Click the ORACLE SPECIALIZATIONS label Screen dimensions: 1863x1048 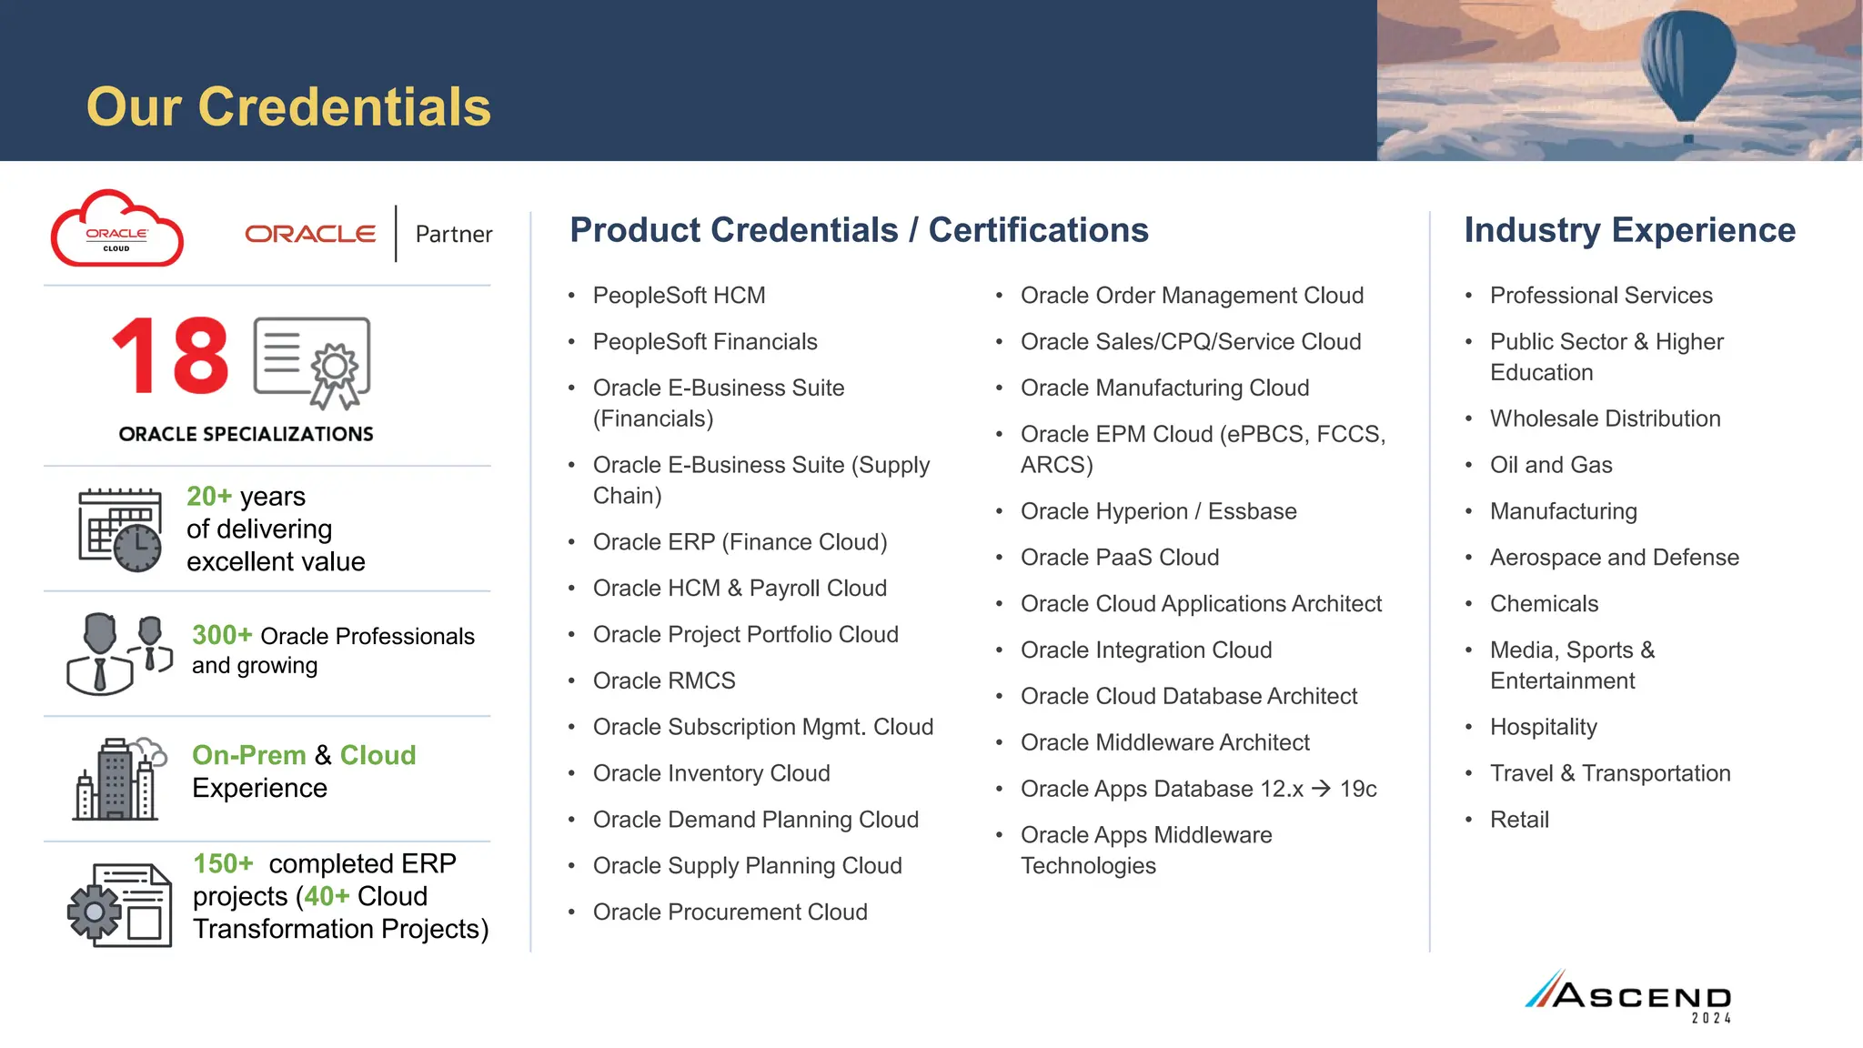246,434
